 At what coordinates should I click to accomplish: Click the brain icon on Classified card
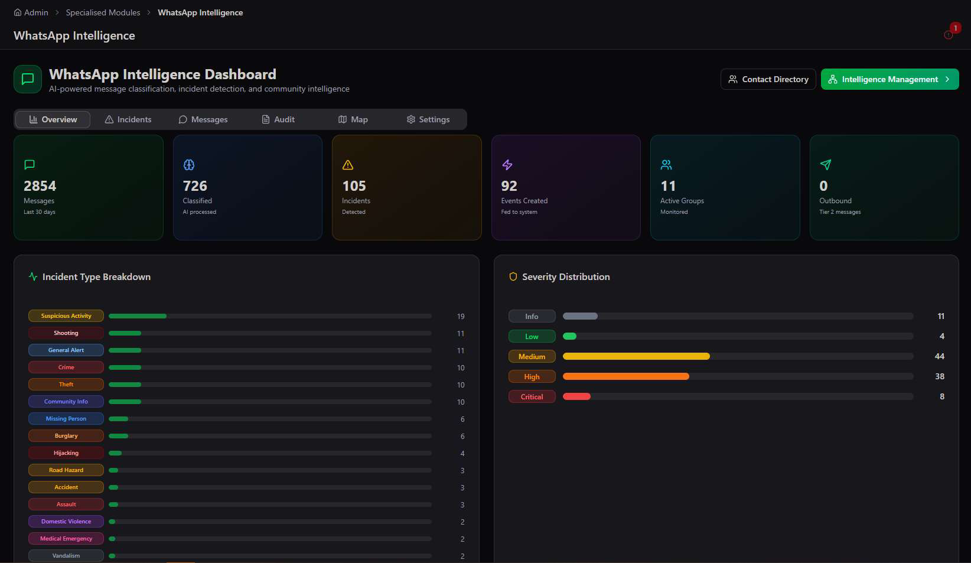tap(189, 165)
